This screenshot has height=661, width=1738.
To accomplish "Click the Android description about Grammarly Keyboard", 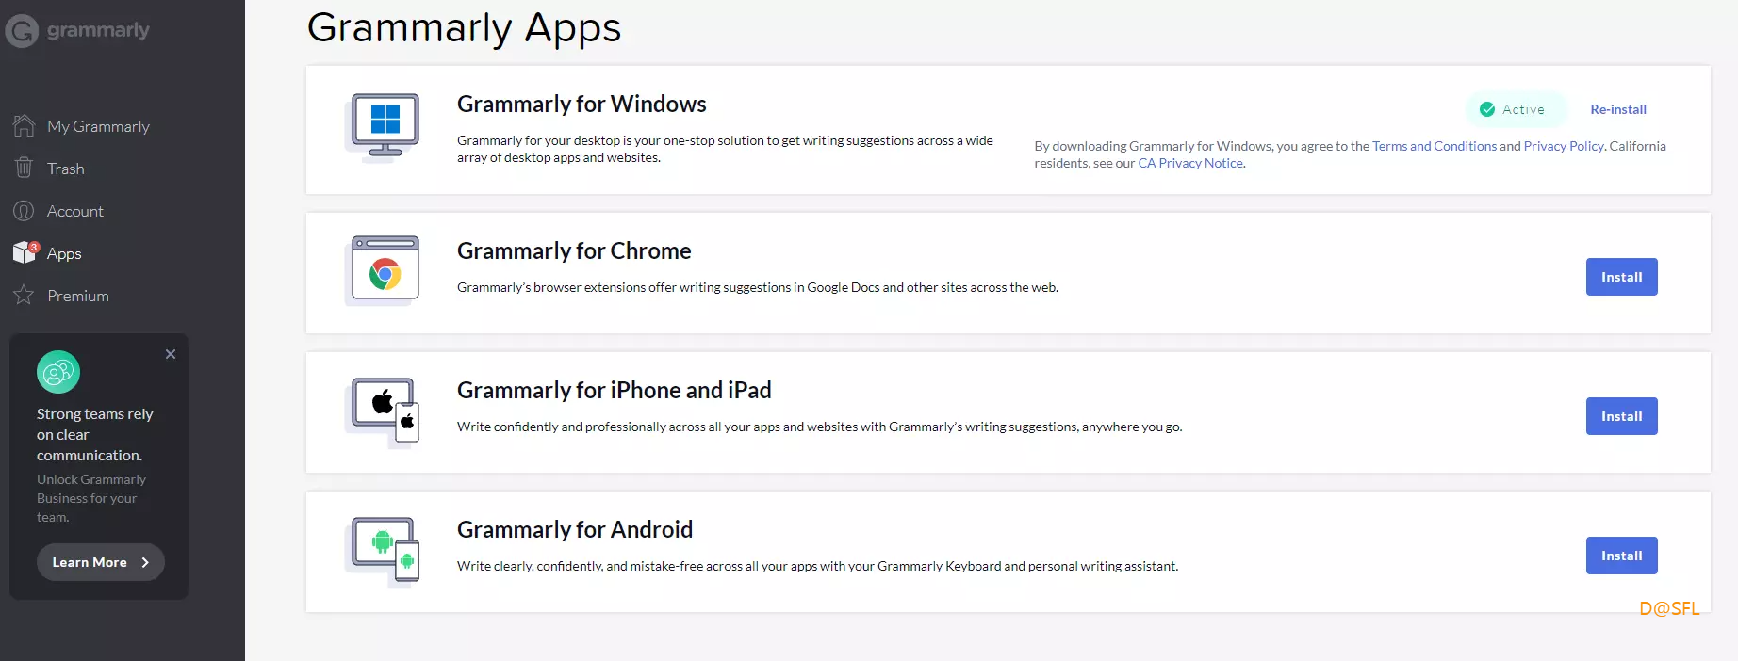I will [x=817, y=566].
